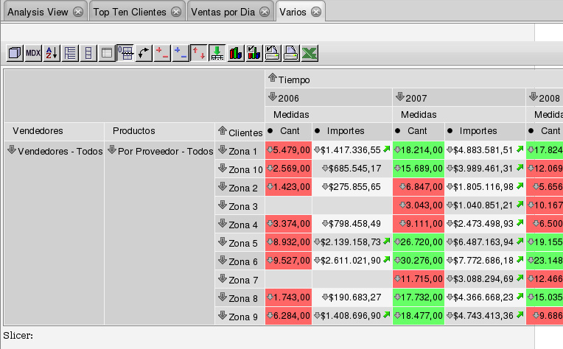
Task: Open chart configuration settings icon
Action: click(x=254, y=53)
